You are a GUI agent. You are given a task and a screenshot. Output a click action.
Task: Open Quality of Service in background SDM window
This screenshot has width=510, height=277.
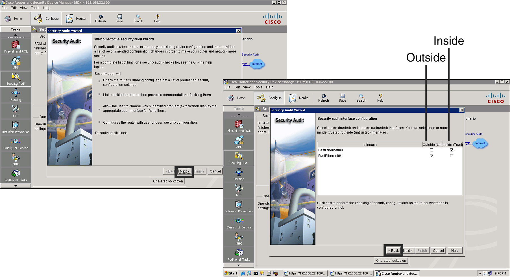pos(16,143)
